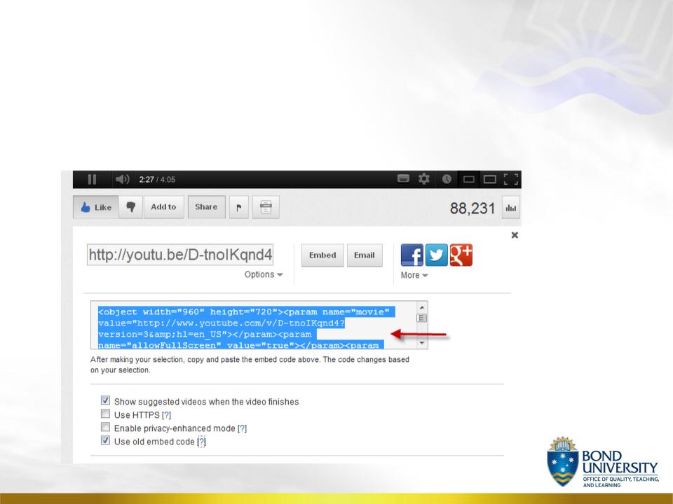Viewport: 673px width, 504px height.
Task: Mute the video using the speaker icon
Action: tap(122, 179)
